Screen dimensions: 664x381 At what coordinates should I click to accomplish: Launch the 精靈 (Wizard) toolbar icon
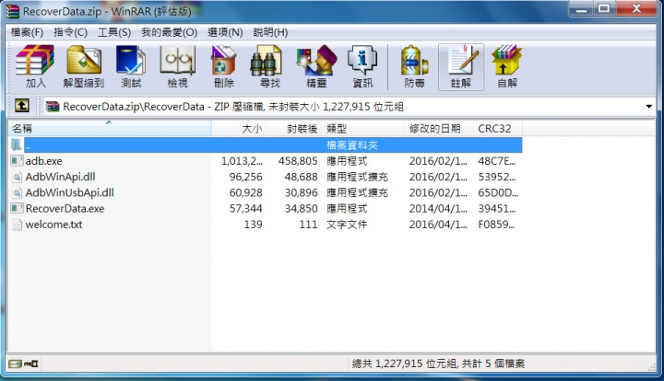316,60
